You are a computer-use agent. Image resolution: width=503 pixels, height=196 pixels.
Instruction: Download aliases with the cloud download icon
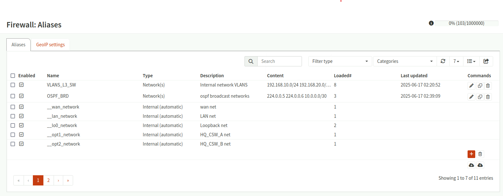[471, 165]
